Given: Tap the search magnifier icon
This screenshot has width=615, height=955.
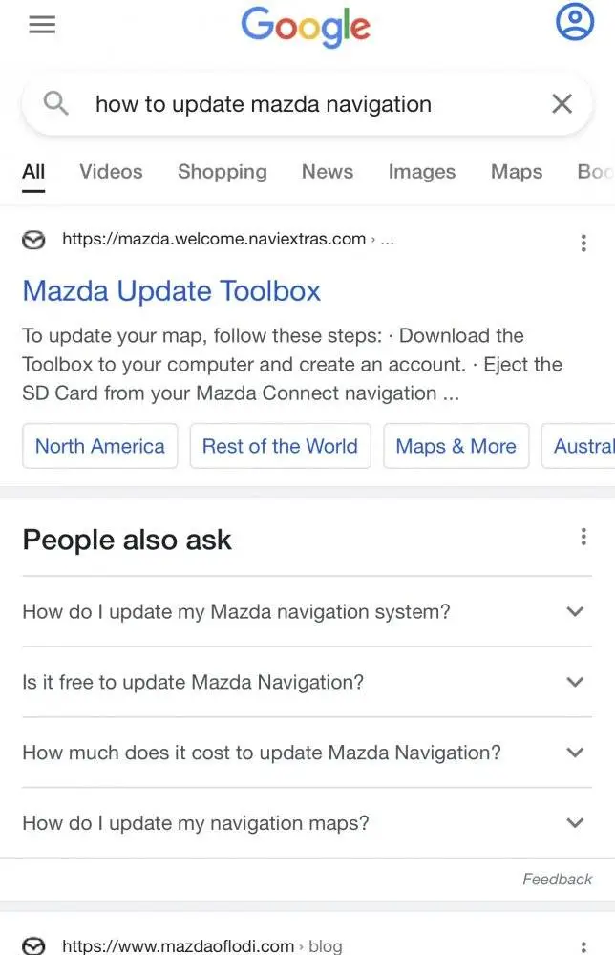Looking at the screenshot, I should [56, 103].
